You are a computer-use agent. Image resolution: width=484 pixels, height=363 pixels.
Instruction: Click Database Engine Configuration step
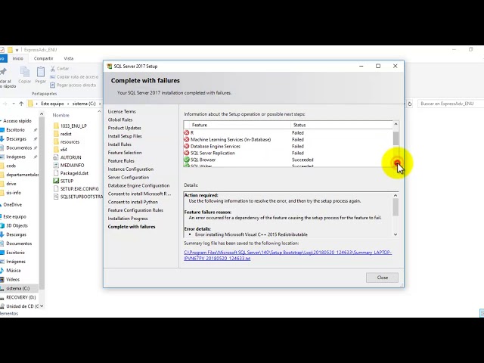coord(138,185)
